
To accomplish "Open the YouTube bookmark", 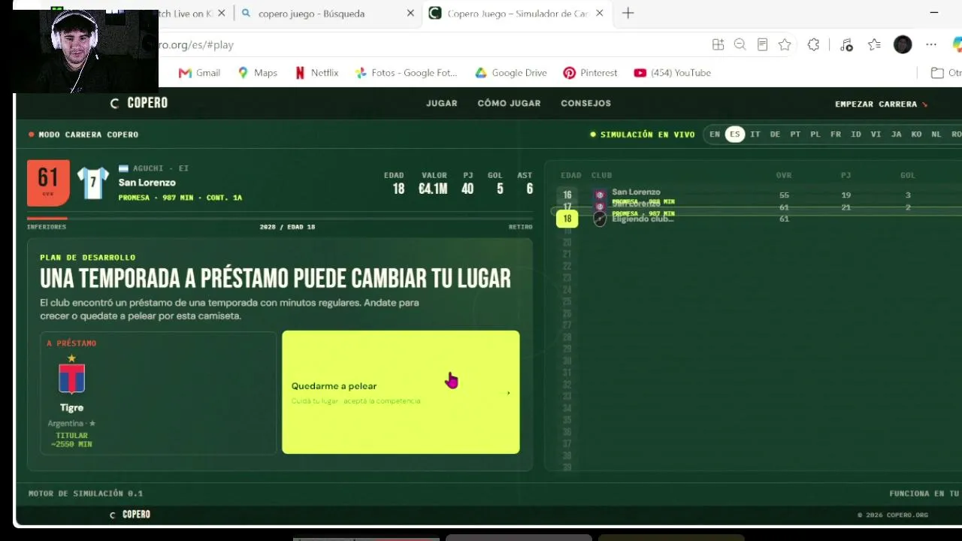I will click(672, 73).
